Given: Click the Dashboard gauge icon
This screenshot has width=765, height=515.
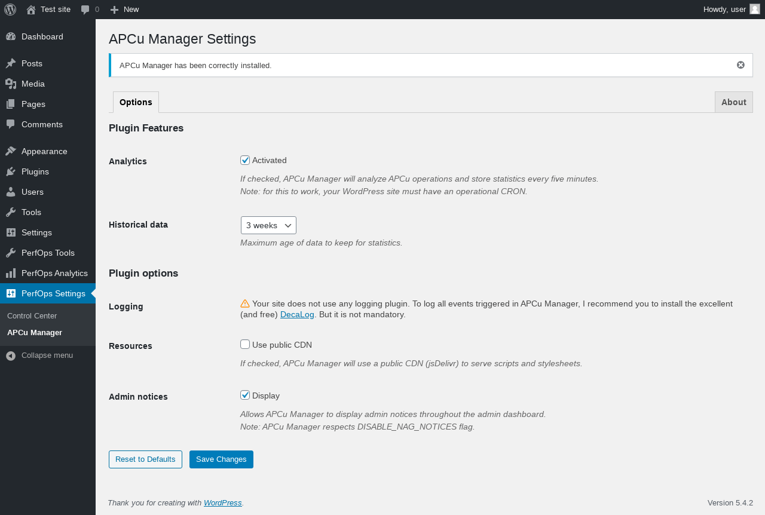Looking at the screenshot, I should pyautogui.click(x=11, y=36).
